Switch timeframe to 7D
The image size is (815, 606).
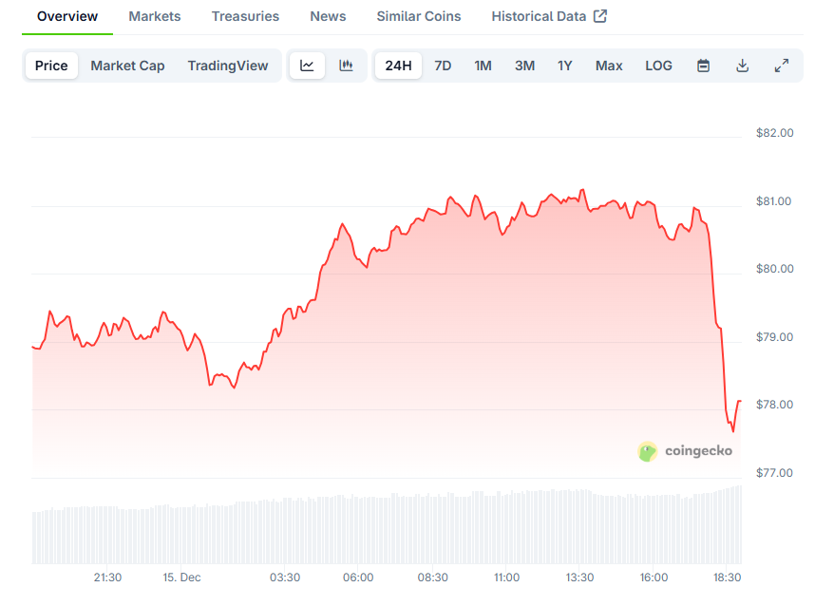click(443, 65)
